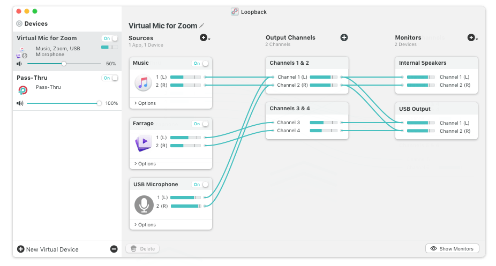Remove the selected device with the minus icon

tap(114, 249)
